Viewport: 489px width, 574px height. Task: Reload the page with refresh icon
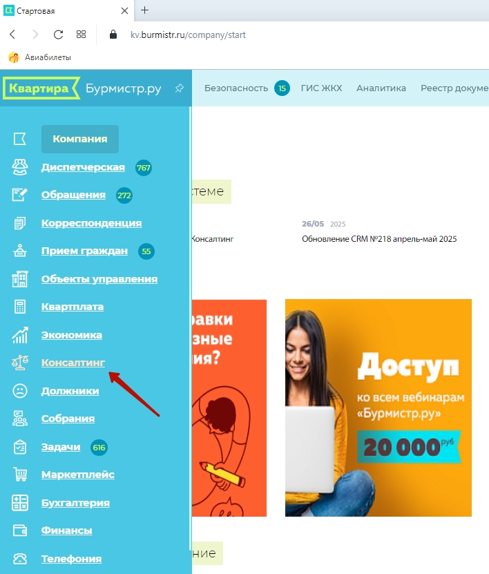coord(58,35)
